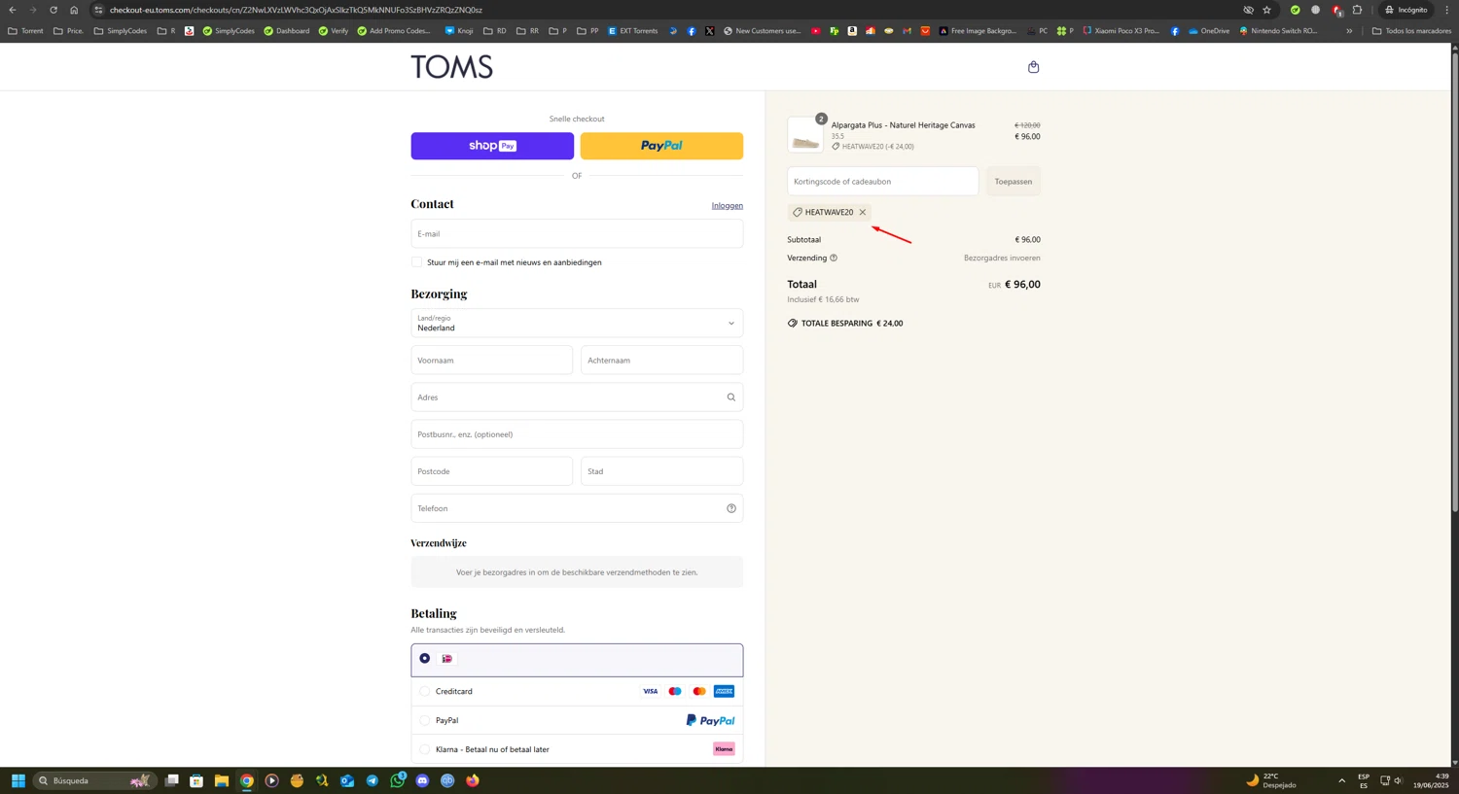1459x794 pixels.
Task: Open the Add Promo Codes bookmark
Action: pyautogui.click(x=394, y=31)
